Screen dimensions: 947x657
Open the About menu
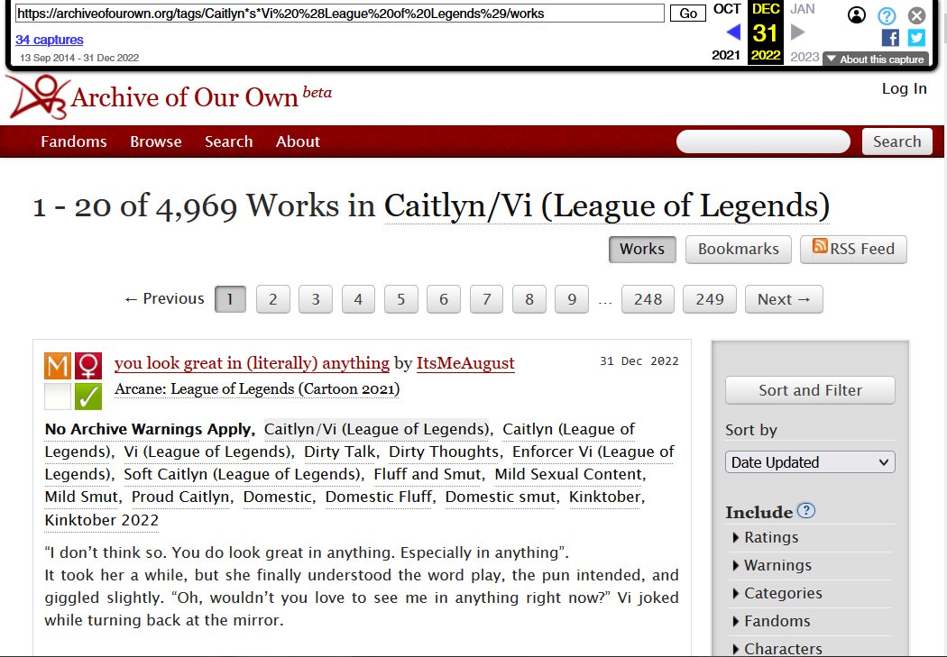298,141
